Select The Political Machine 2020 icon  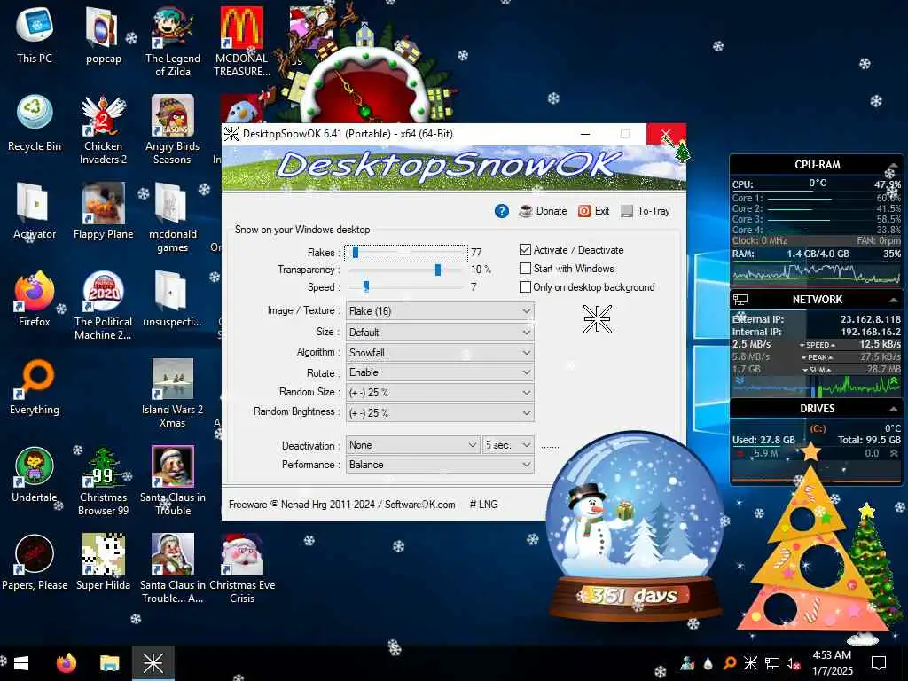tap(103, 306)
